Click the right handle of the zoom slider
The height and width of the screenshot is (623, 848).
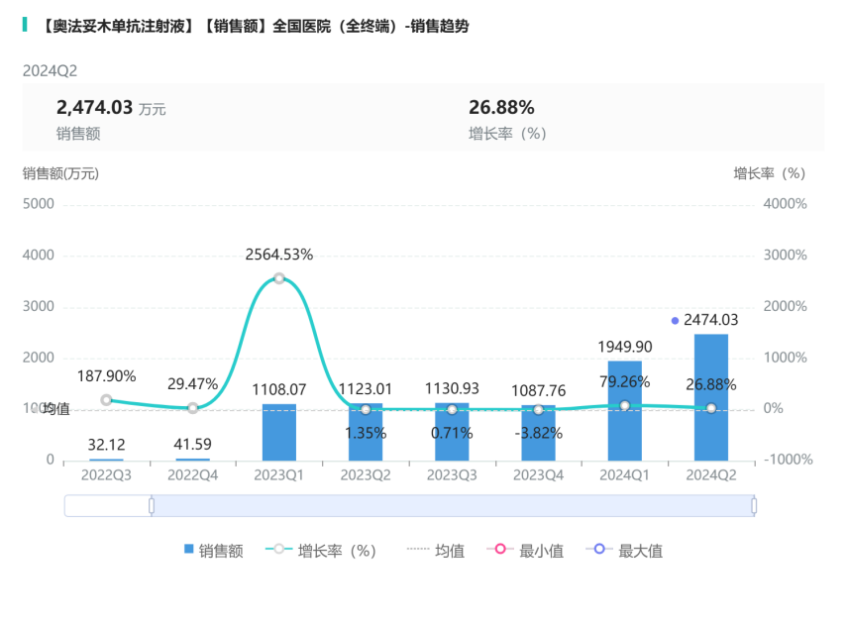tap(754, 506)
